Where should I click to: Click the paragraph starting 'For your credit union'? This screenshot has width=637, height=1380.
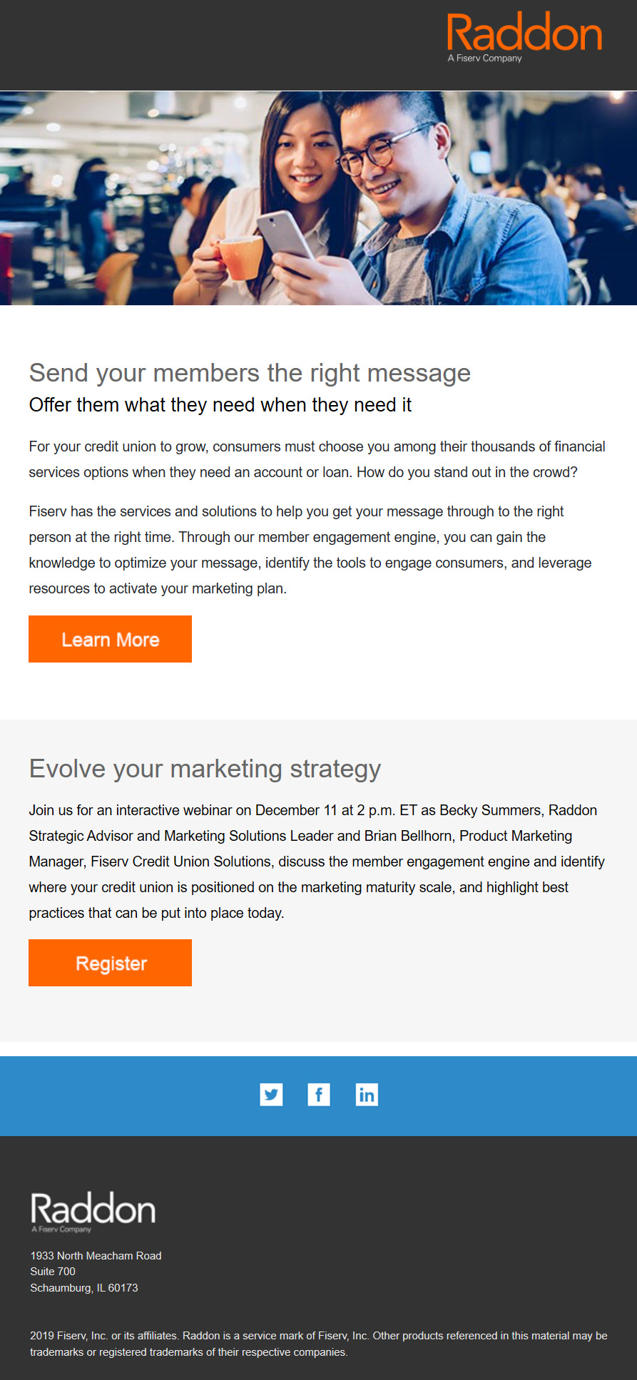(x=317, y=459)
